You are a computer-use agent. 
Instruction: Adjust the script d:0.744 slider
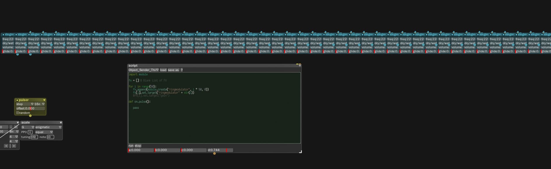point(220,150)
